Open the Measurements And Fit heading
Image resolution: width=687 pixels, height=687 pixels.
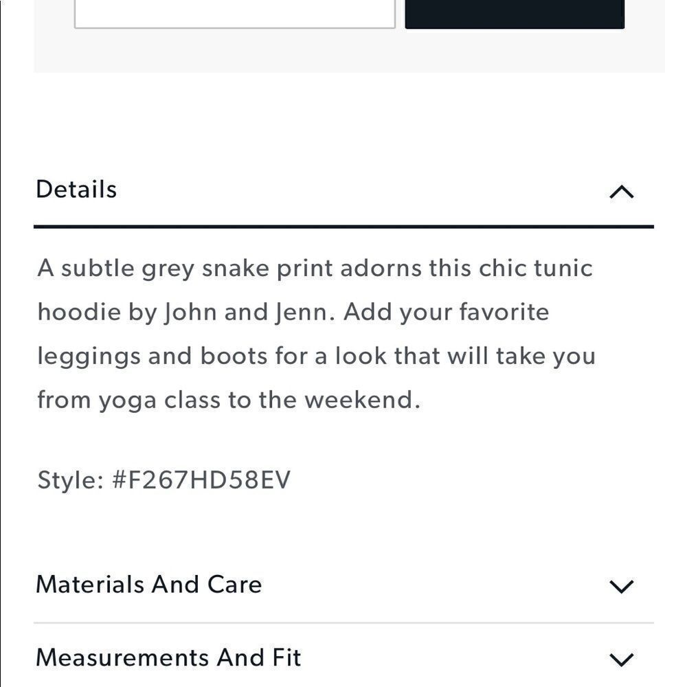pos(168,657)
